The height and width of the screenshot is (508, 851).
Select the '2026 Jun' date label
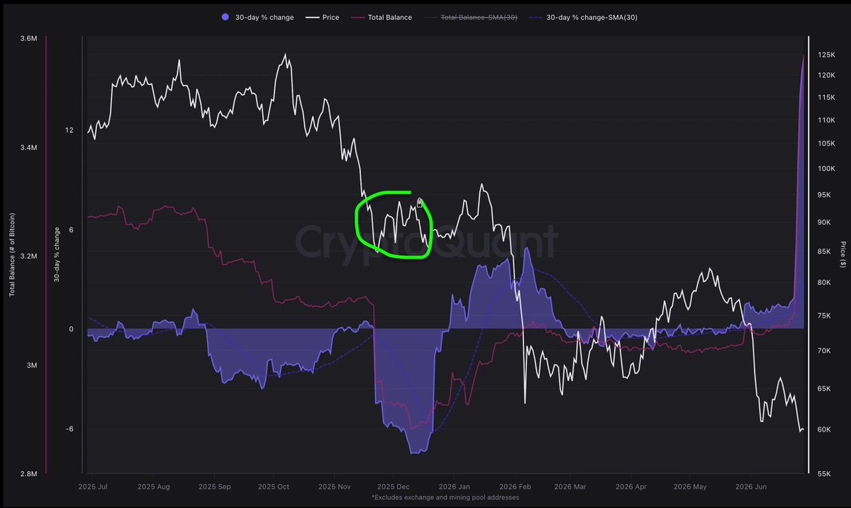coord(750,487)
